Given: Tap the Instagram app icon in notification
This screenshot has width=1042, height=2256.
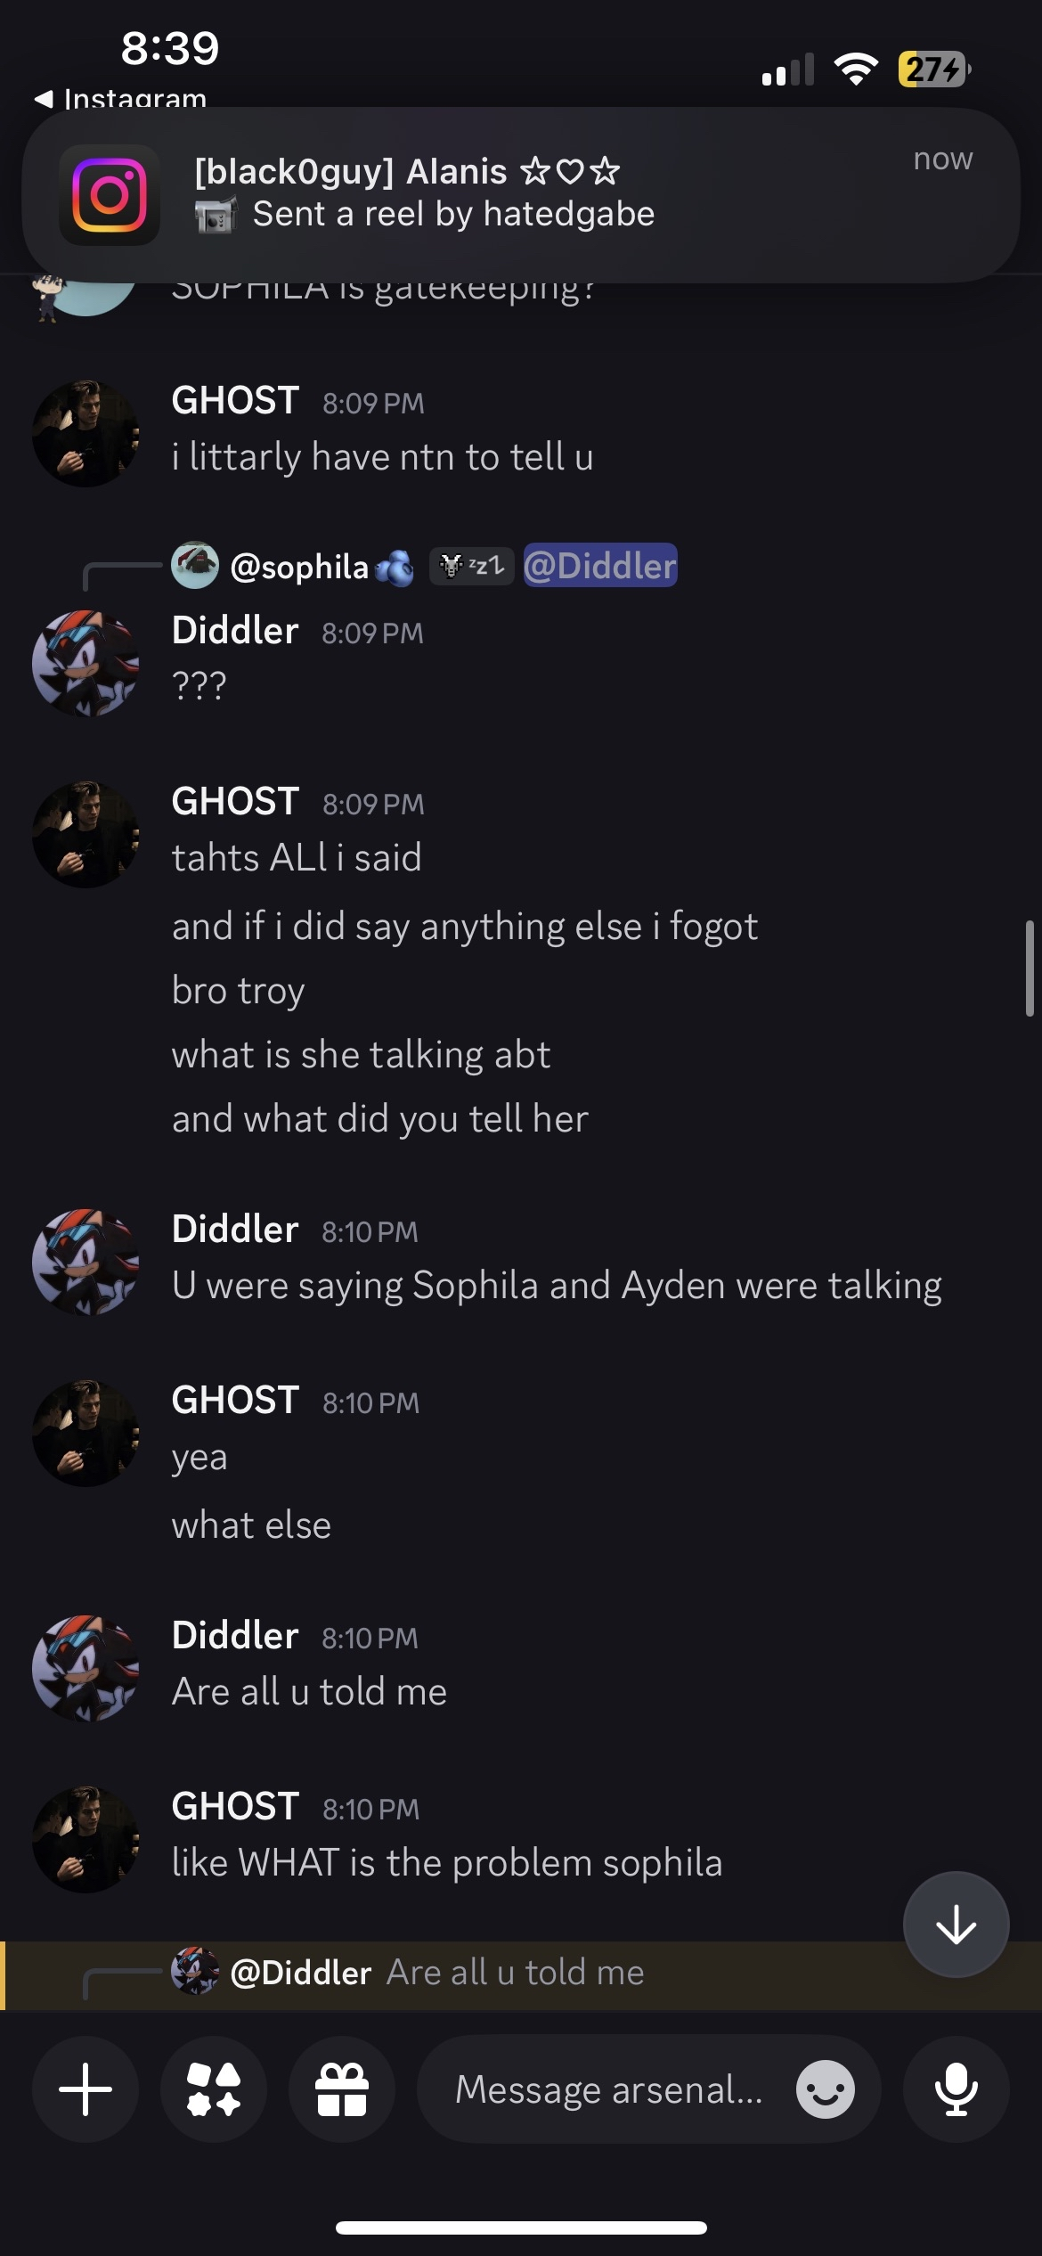Looking at the screenshot, I should click(110, 195).
